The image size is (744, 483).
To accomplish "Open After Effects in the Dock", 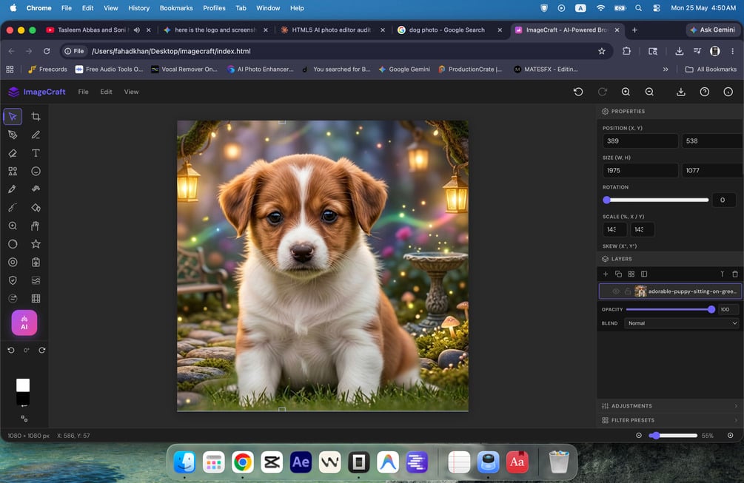I will [301, 462].
